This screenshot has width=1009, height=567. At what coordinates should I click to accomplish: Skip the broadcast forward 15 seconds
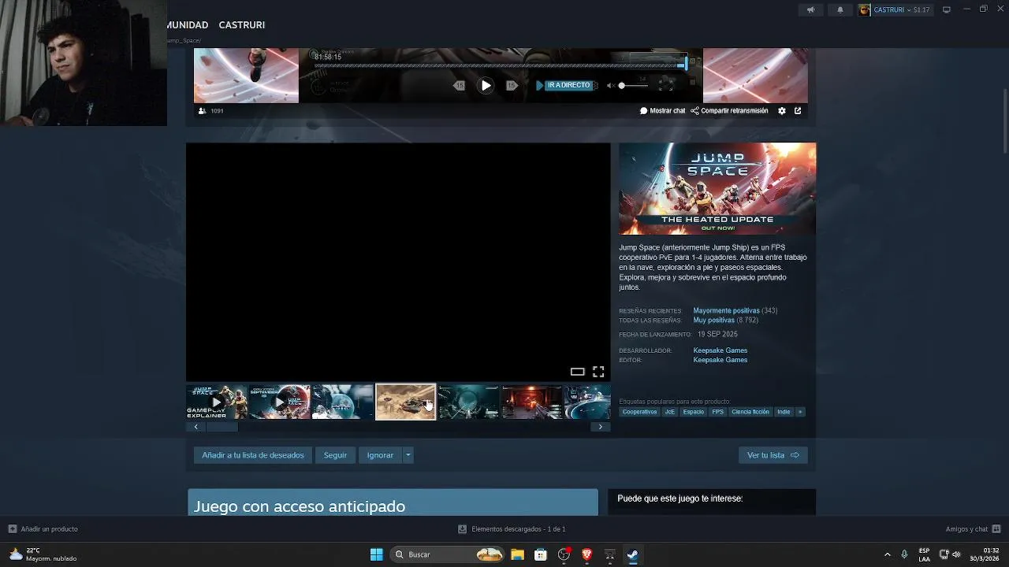tap(512, 85)
